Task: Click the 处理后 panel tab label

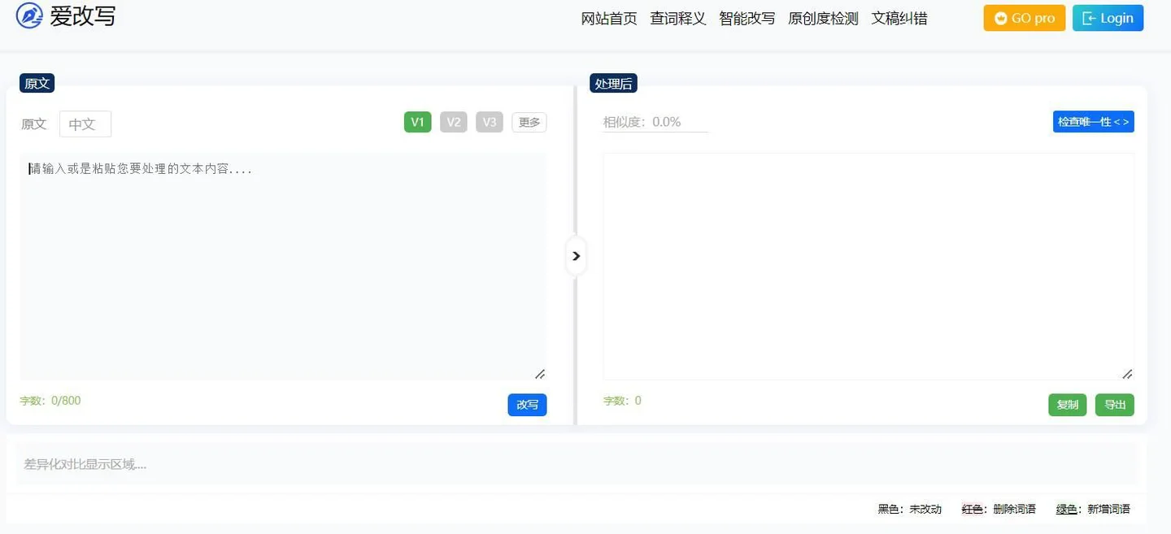Action: pos(613,83)
